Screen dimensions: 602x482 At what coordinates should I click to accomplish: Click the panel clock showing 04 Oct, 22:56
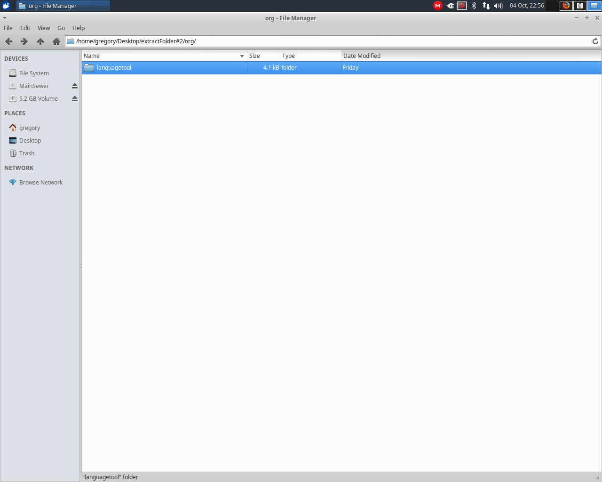527,6
